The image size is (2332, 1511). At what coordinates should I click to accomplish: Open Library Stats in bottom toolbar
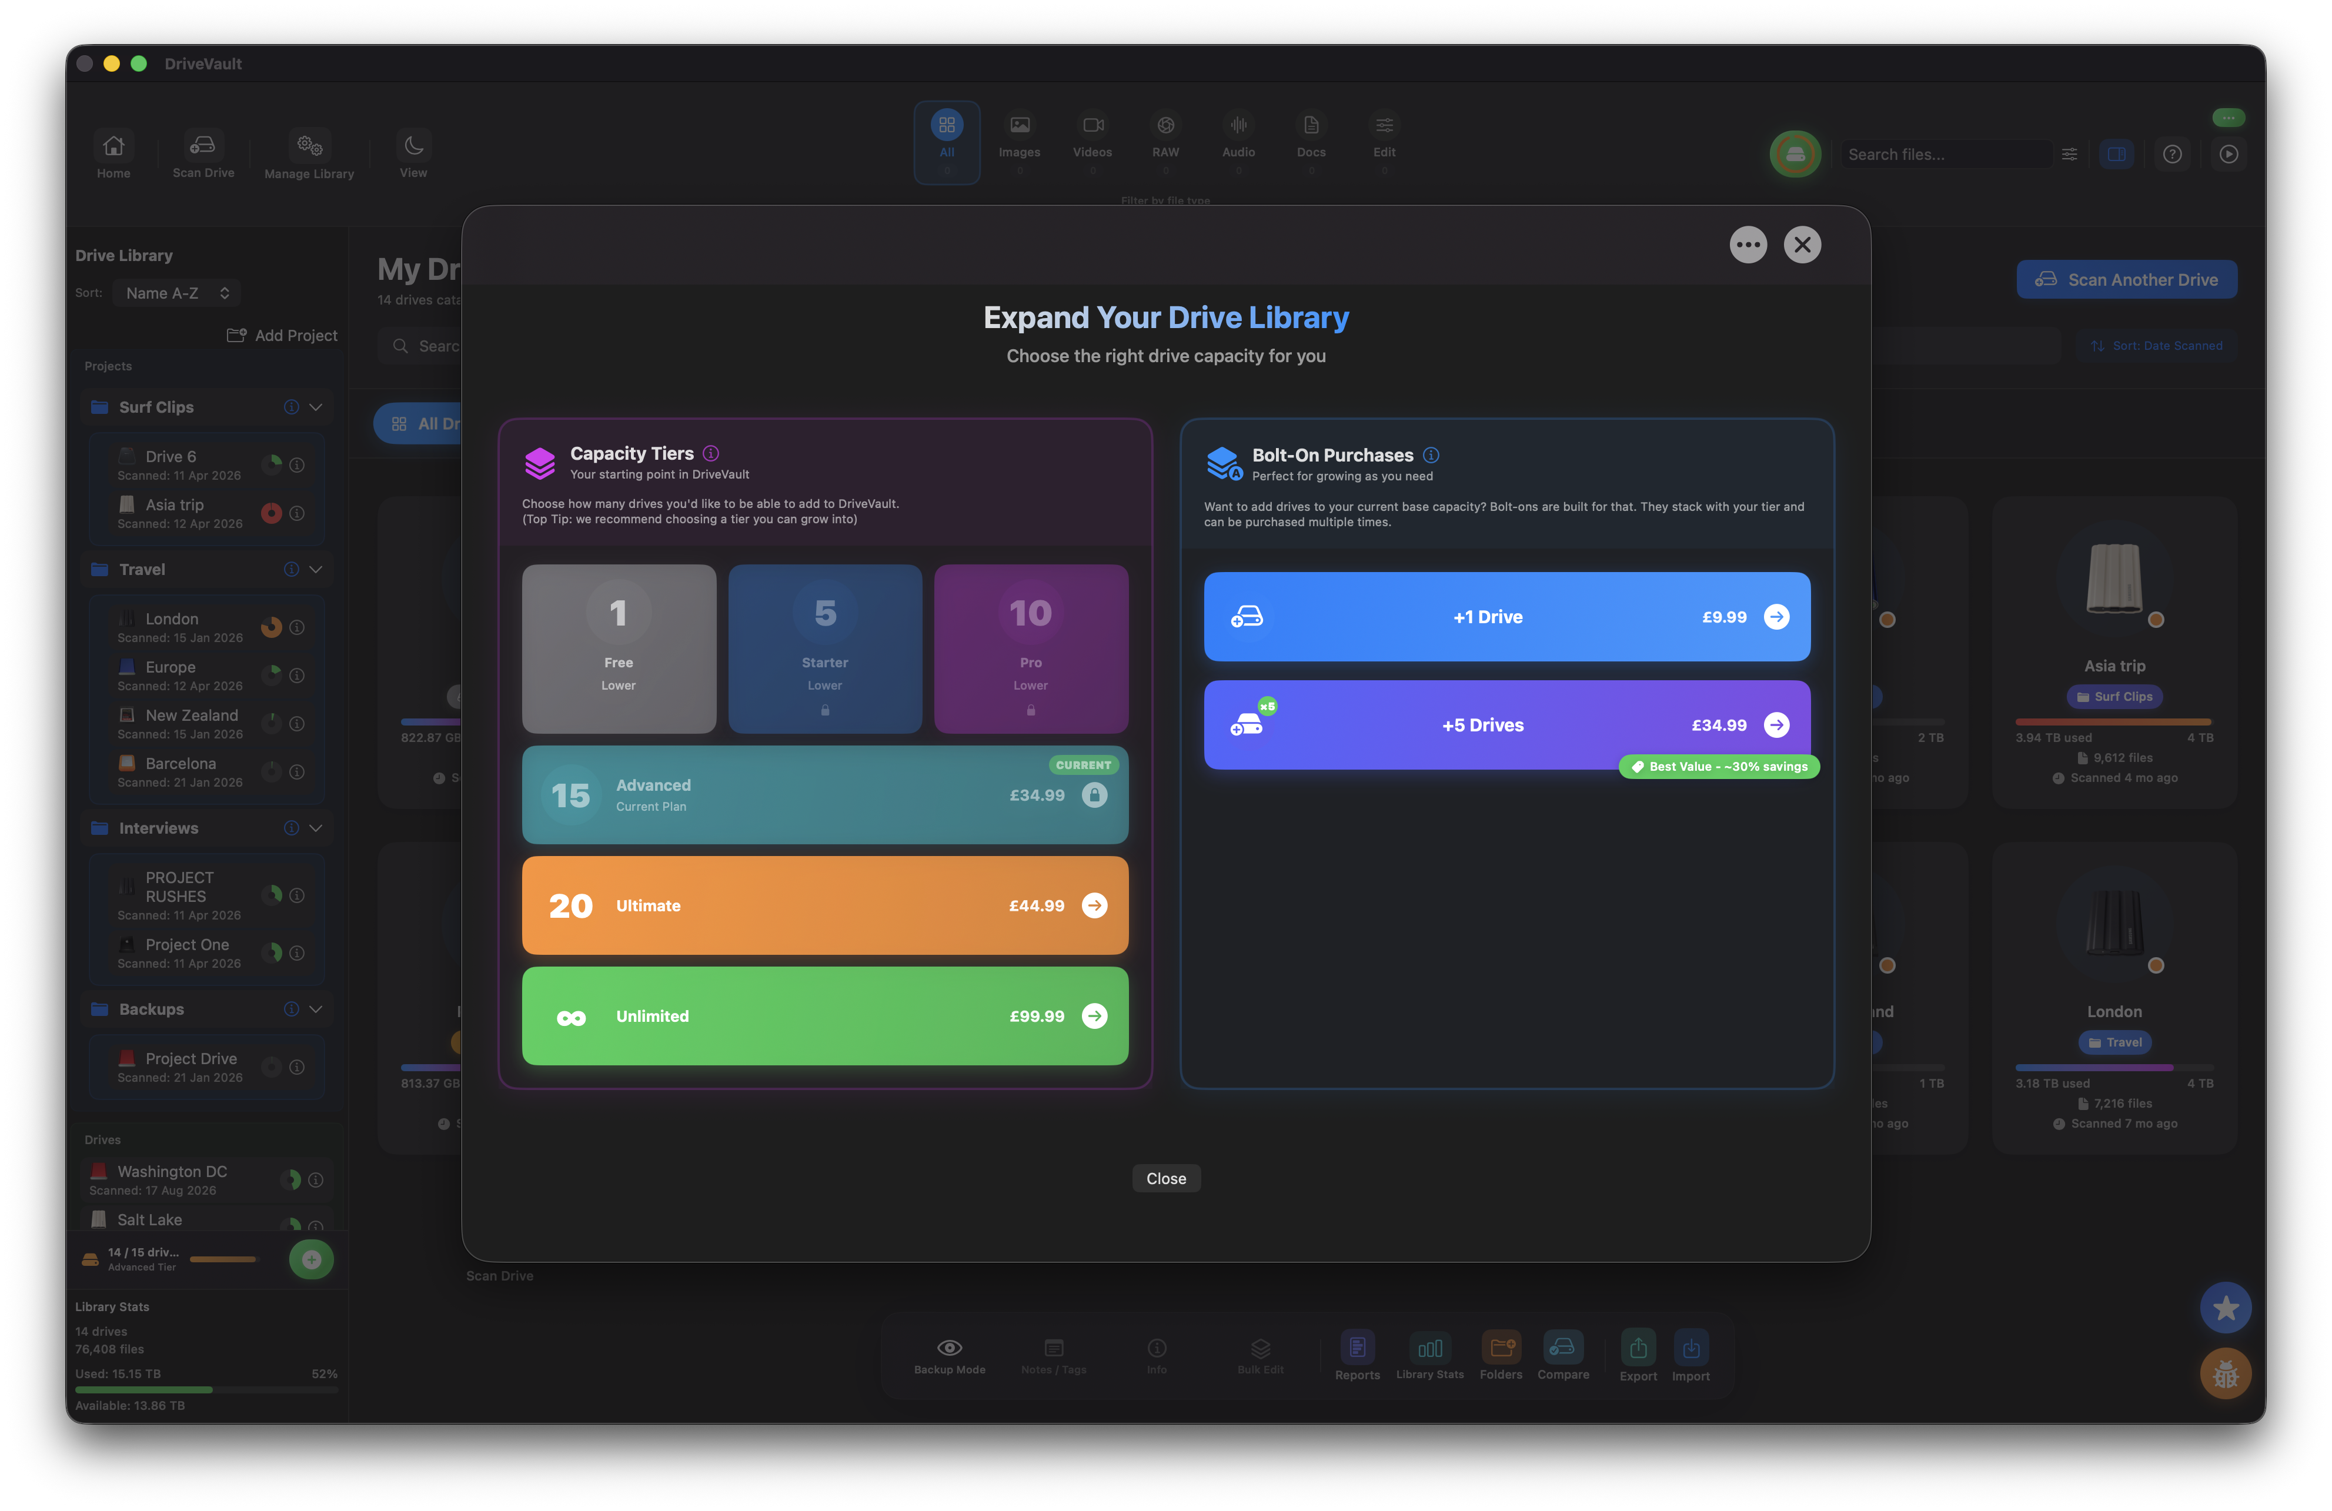coord(1429,1356)
